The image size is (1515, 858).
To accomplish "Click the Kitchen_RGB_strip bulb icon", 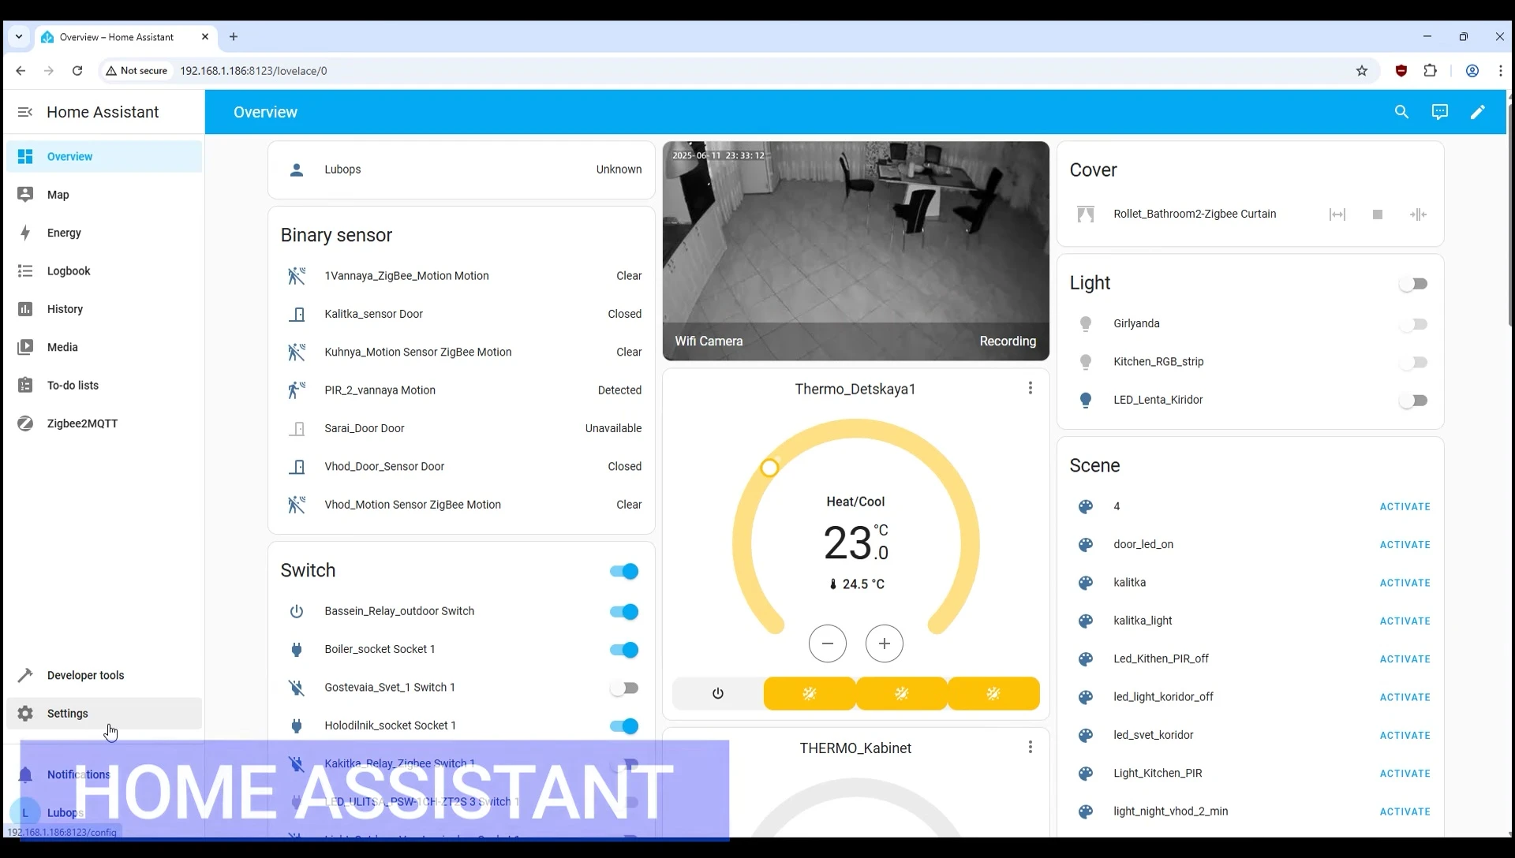I will pos(1086,362).
